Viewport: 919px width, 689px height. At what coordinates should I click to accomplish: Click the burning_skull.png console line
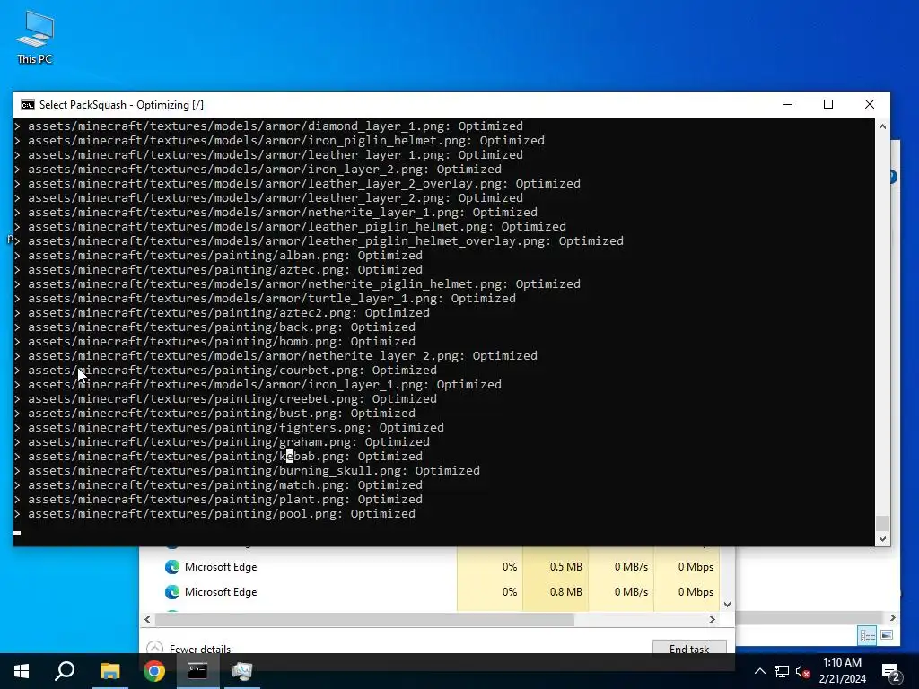click(x=248, y=470)
